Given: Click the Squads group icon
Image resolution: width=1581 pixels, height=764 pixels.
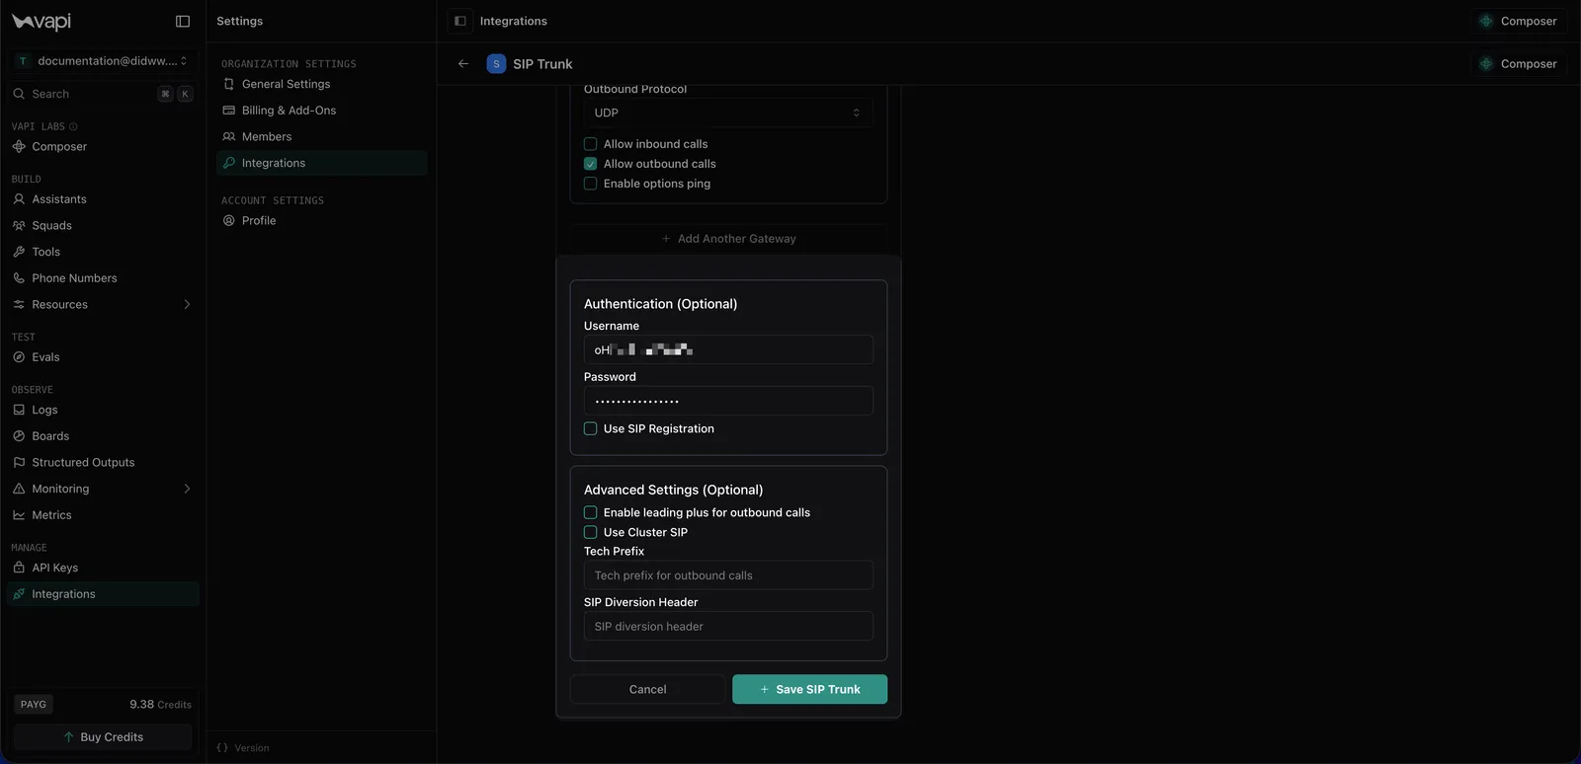Looking at the screenshot, I should (19, 225).
